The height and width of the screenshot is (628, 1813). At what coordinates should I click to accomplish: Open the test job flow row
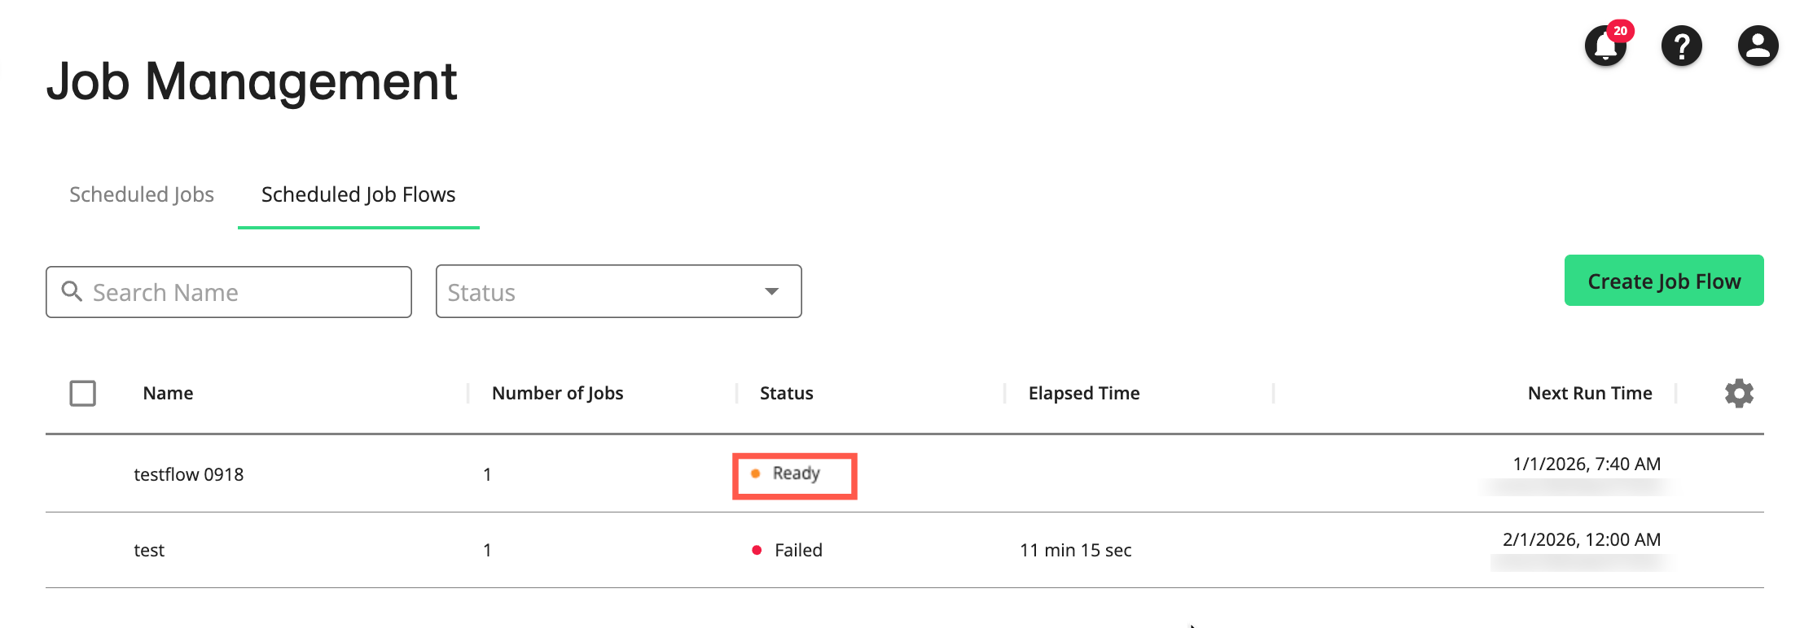pyautogui.click(x=149, y=551)
